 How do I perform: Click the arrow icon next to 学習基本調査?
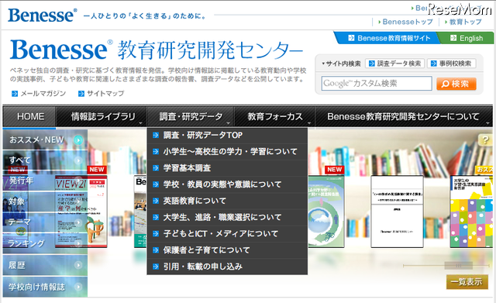pyautogui.click(x=156, y=168)
